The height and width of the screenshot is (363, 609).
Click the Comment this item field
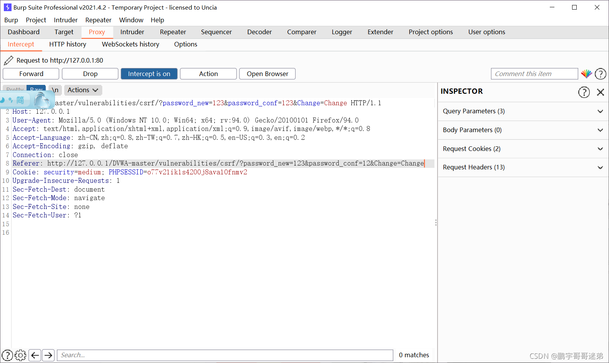pyautogui.click(x=534, y=74)
